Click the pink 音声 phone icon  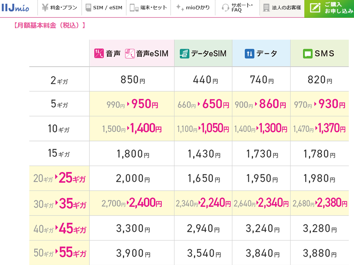(x=99, y=53)
